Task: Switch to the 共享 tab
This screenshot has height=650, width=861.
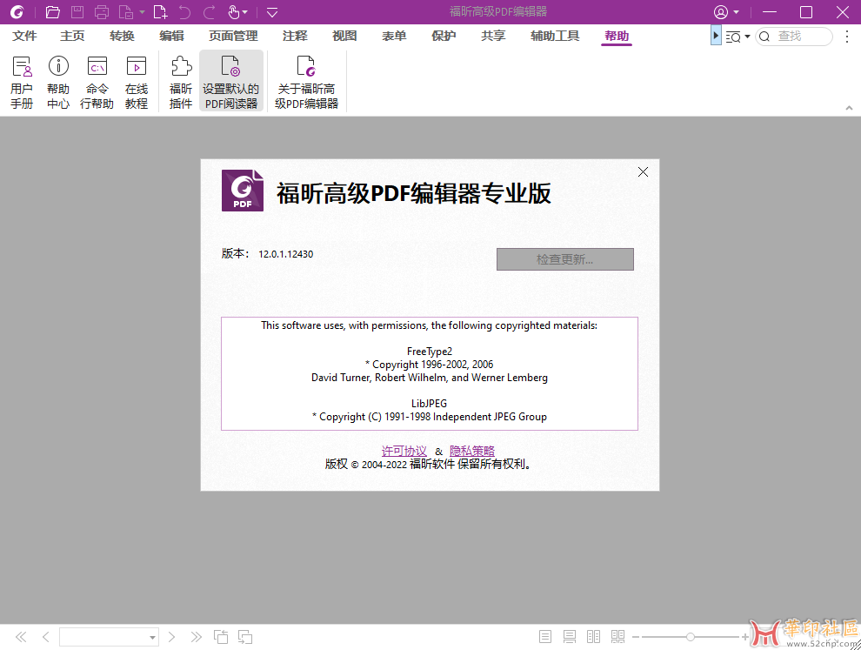Action: coord(493,36)
